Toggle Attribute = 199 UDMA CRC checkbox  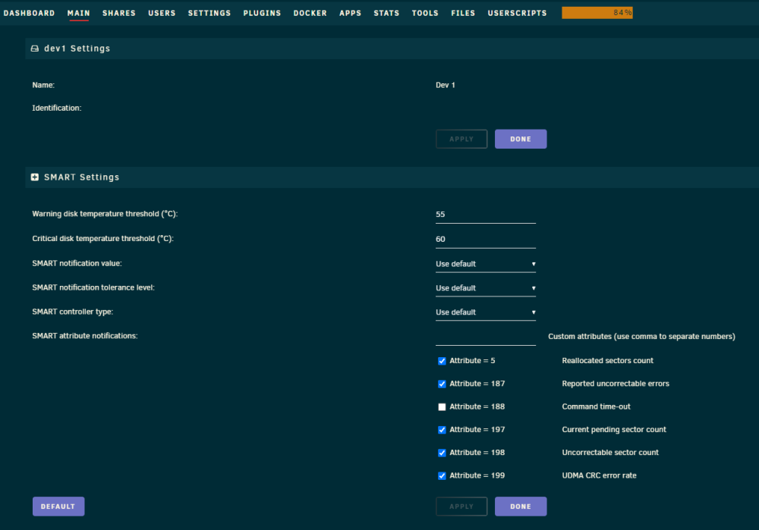pos(442,476)
